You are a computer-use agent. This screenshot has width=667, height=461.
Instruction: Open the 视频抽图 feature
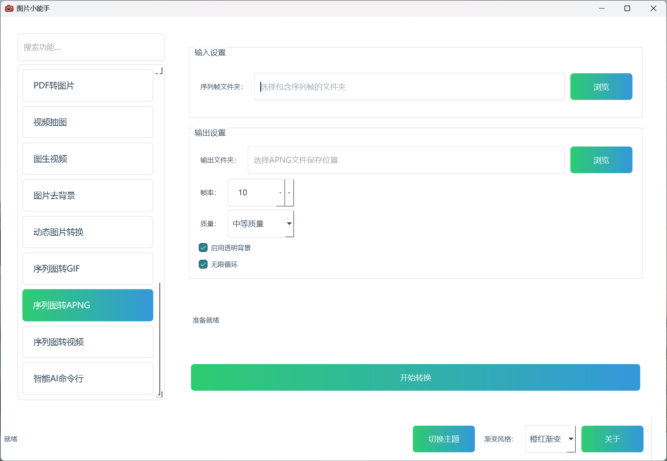[x=87, y=122]
